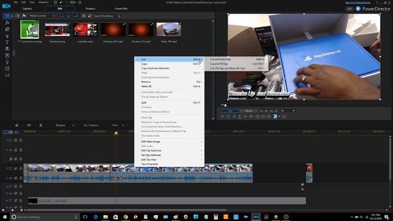This screenshot has width=393, height=221.
Task: Click the Split clip tool in timeline toolbar
Action: pos(29,125)
